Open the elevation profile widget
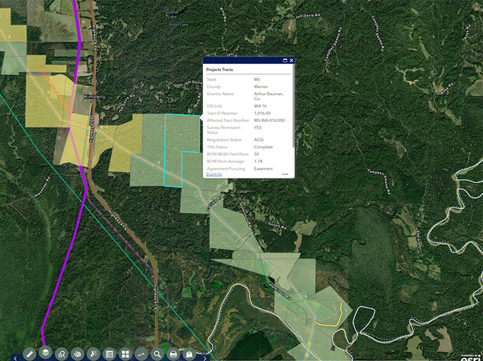483x361 pixels. point(141,354)
